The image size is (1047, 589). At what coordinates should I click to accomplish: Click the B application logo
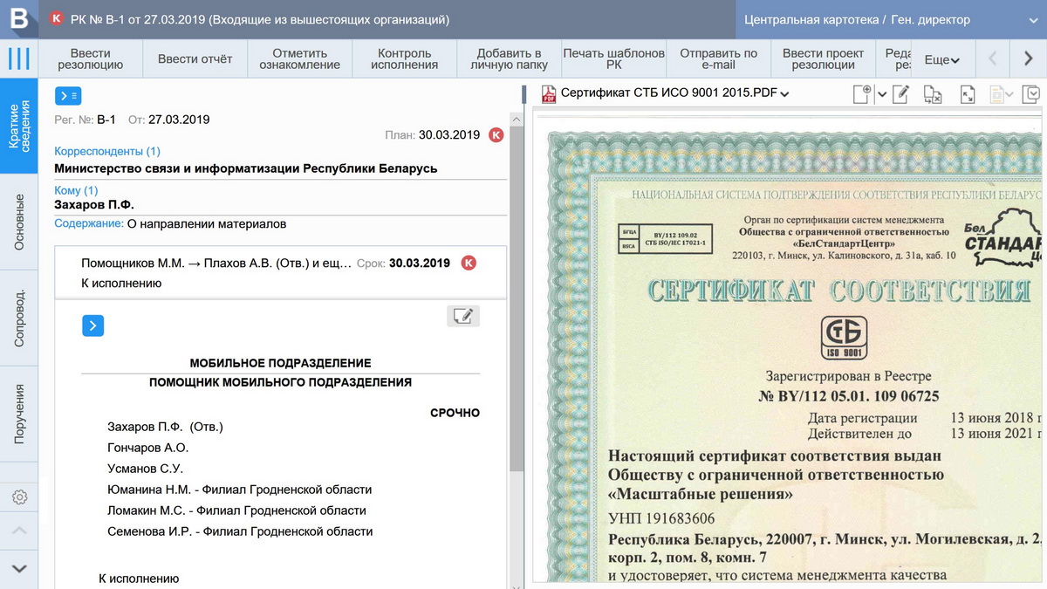[18, 18]
